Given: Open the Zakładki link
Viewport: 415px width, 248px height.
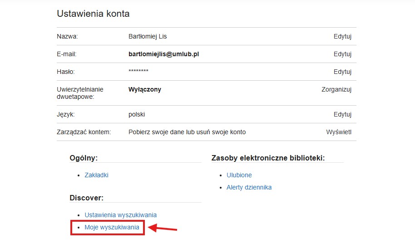Looking at the screenshot, I should 96,175.
